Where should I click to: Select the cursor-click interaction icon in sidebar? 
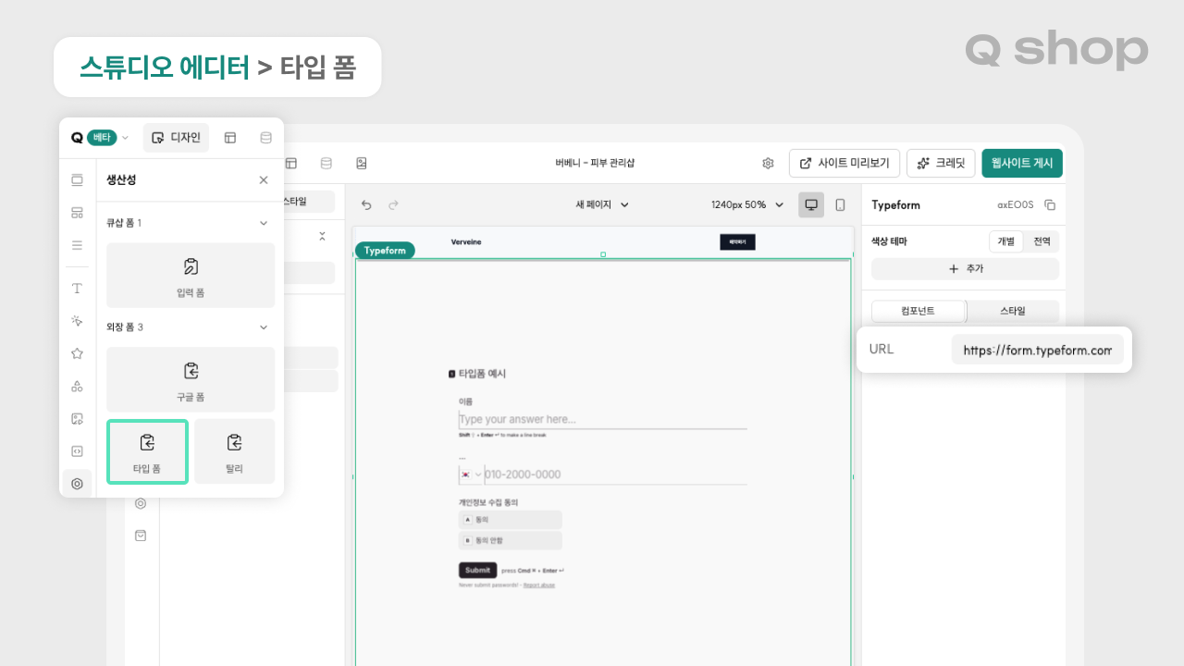(77, 321)
